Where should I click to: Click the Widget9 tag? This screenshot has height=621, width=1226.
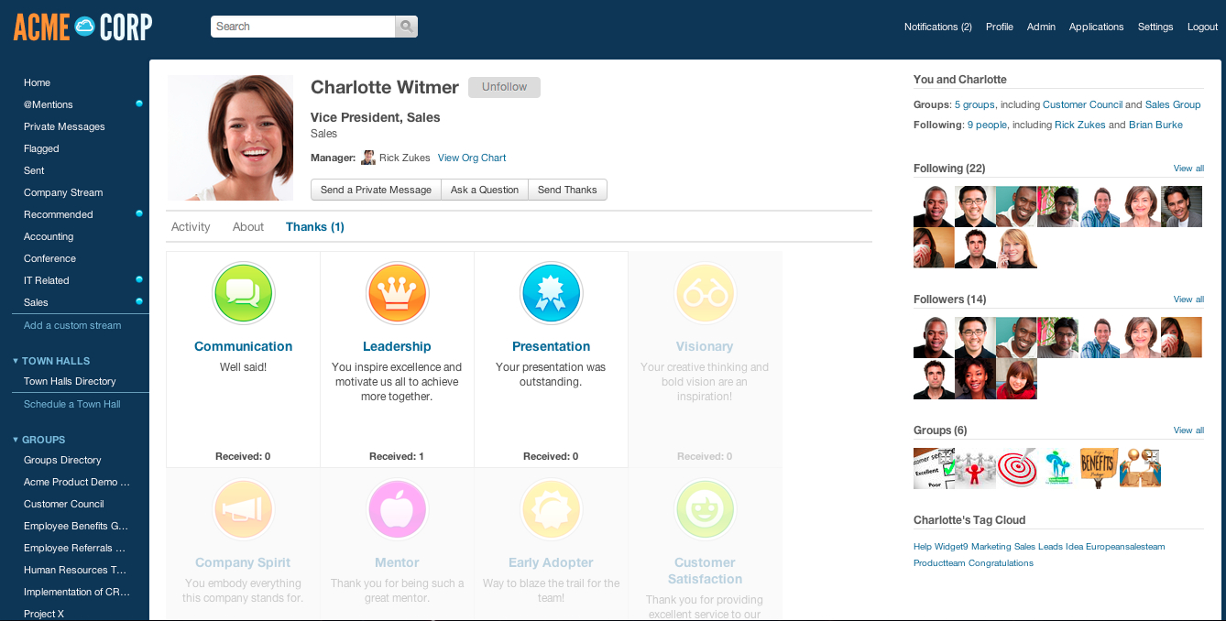point(951,547)
